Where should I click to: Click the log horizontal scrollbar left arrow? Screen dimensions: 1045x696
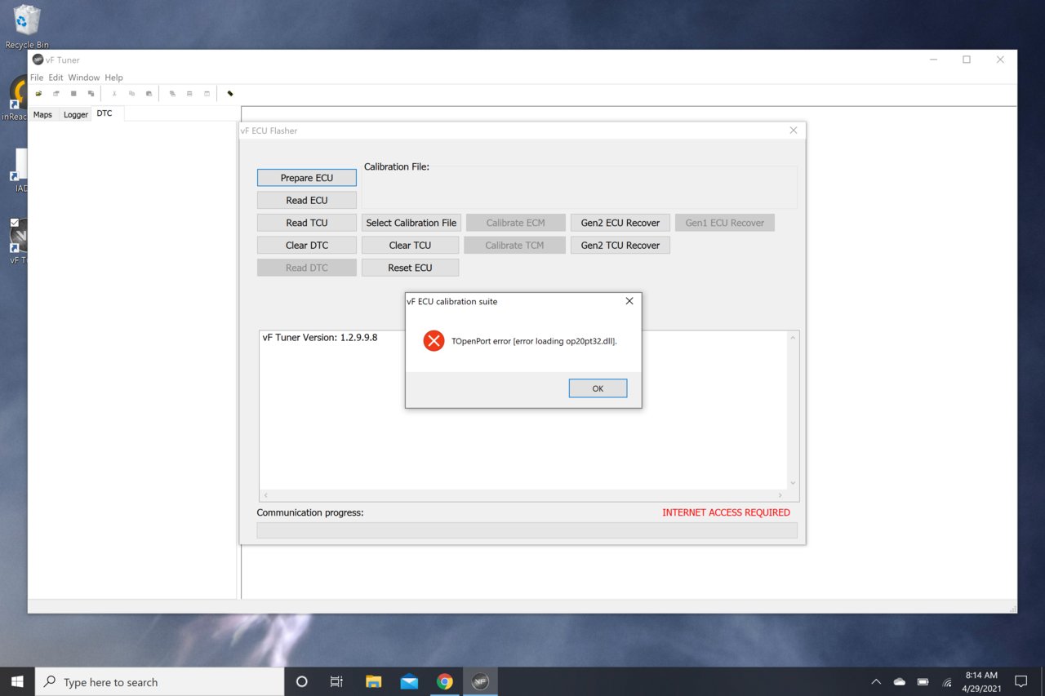pos(266,495)
